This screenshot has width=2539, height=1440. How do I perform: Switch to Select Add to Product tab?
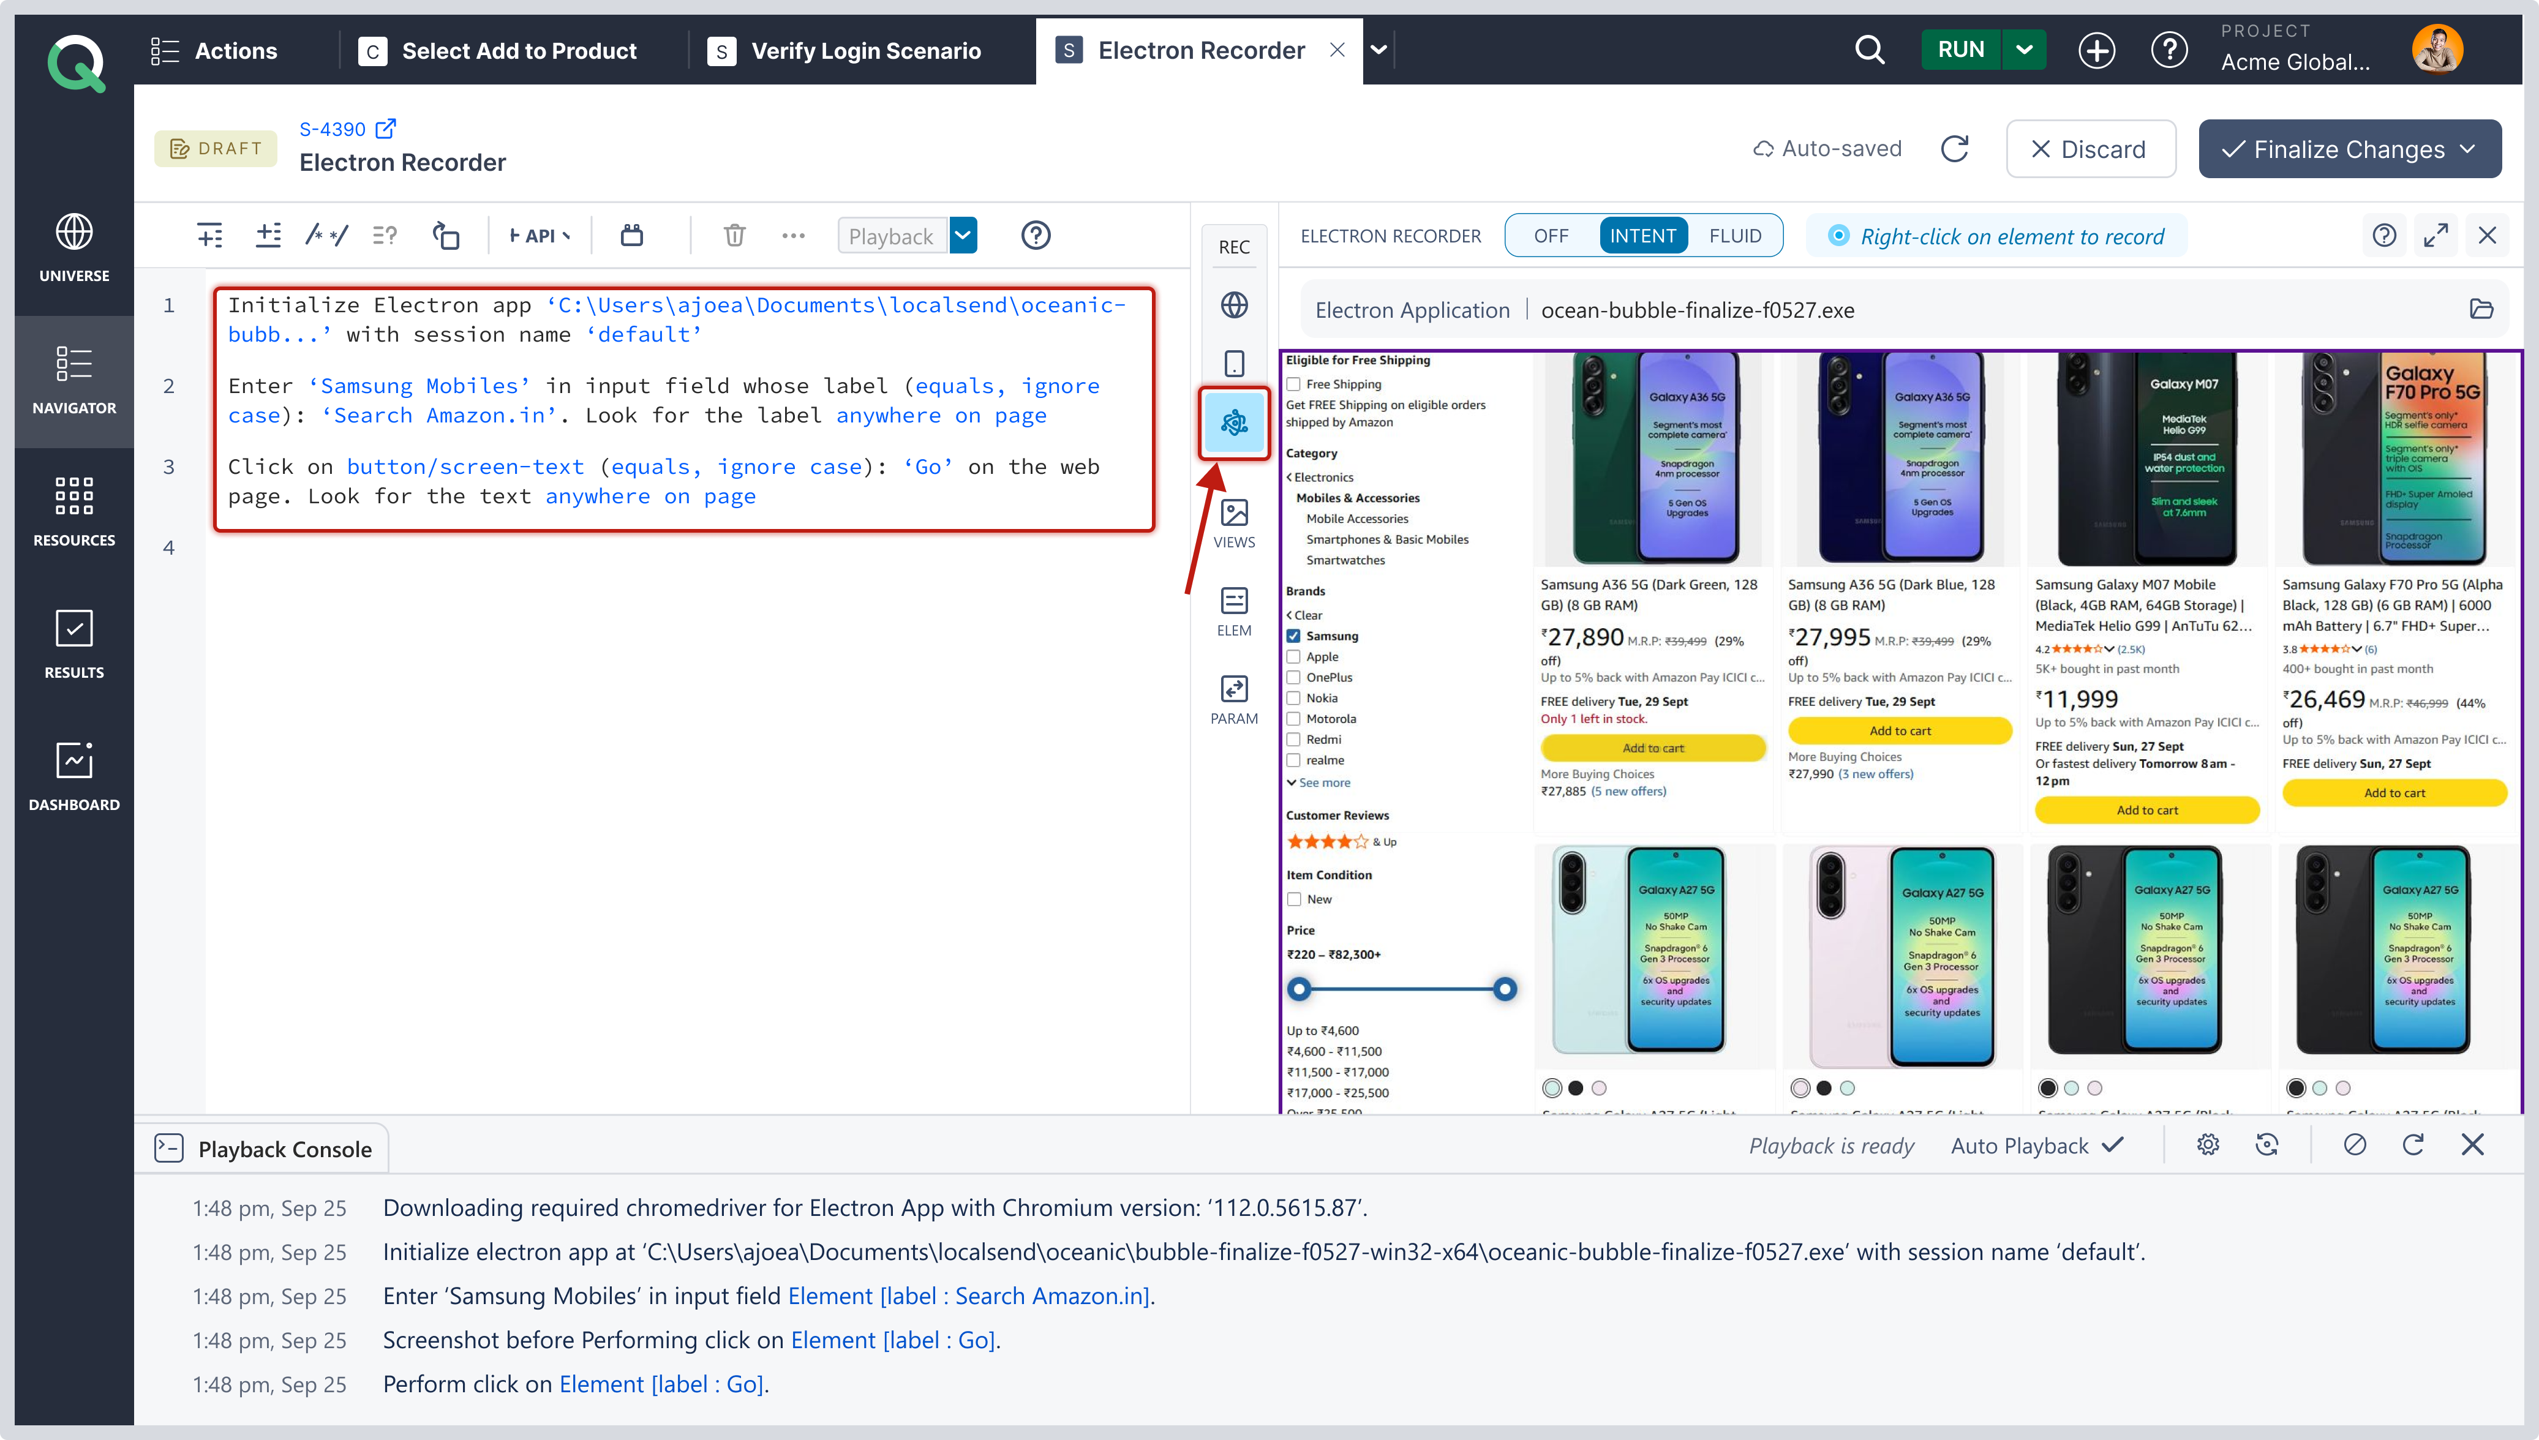pos(498,50)
